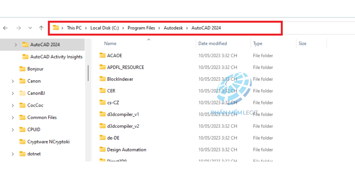This screenshot has width=355, height=178.
Task: Sort by Name column header
Action: click(110, 43)
